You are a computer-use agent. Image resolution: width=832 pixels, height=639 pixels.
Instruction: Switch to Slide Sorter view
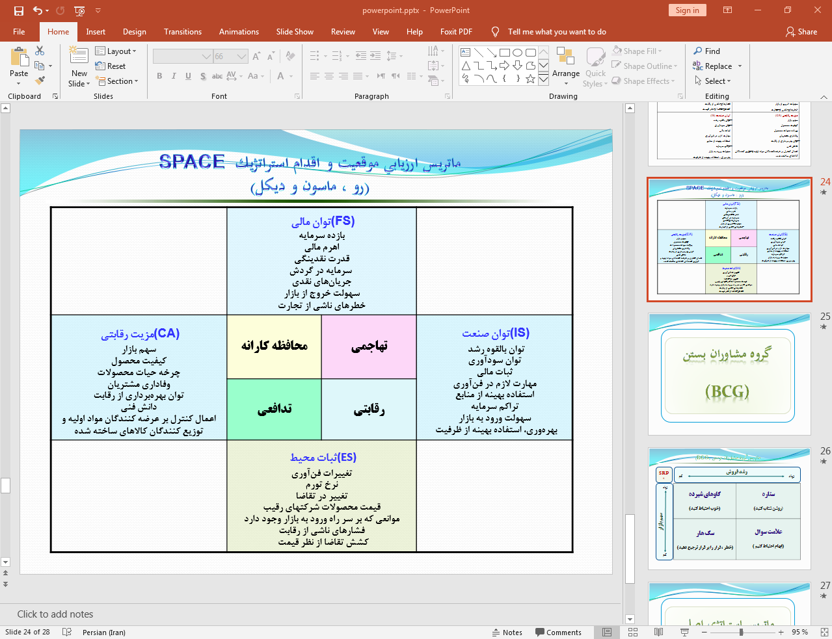tap(633, 632)
